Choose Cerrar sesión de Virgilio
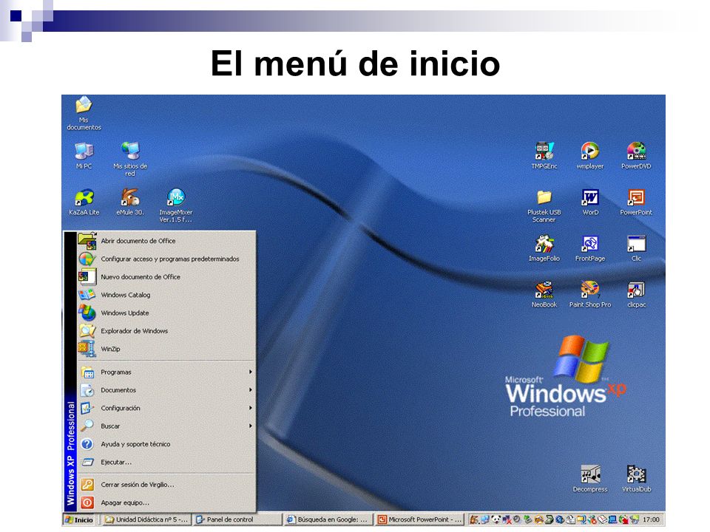 [166, 485]
